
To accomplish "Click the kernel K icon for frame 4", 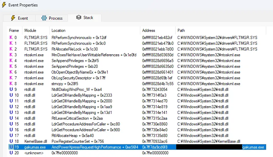I will point(11,60).
